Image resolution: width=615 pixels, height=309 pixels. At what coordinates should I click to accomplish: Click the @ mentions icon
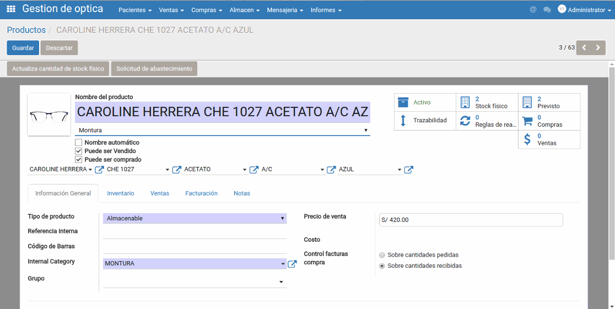click(533, 10)
